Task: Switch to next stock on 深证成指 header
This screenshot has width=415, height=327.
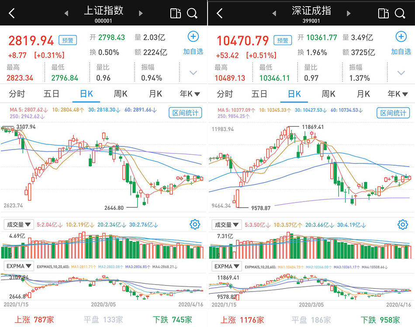Action: point(349,13)
